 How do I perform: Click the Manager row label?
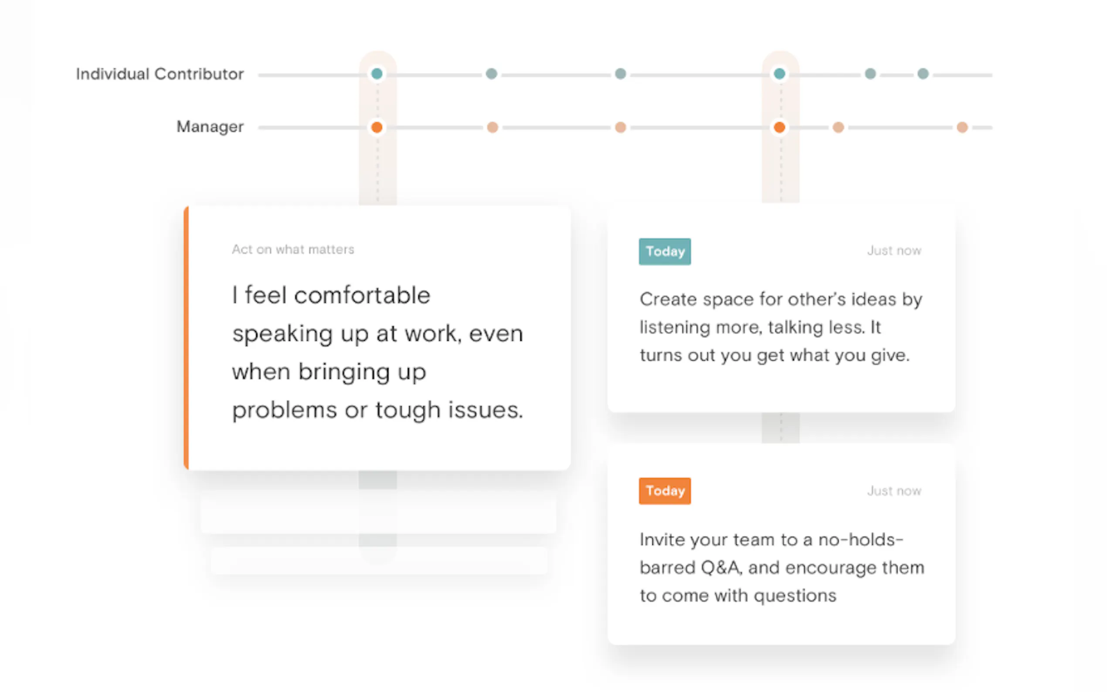tap(210, 127)
